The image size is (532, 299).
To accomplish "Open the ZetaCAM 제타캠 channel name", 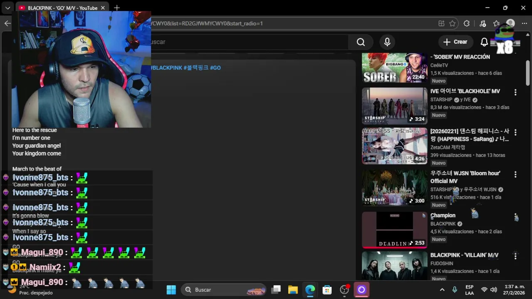I will pyautogui.click(x=448, y=147).
